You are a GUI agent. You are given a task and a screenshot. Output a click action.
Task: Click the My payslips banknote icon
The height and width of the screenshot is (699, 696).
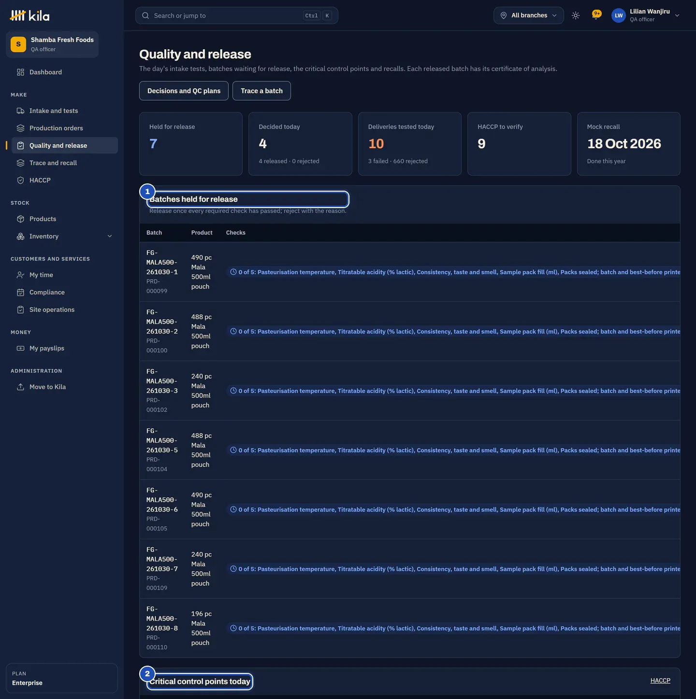(20, 349)
